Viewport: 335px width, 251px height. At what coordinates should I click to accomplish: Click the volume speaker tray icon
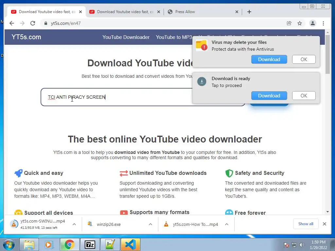[302, 245]
